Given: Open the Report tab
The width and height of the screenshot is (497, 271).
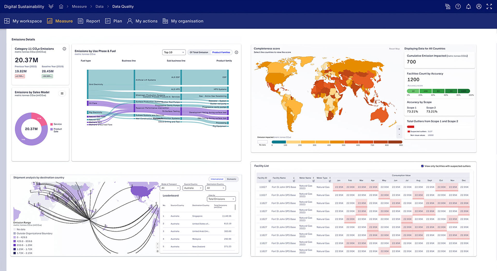Looking at the screenshot, I should coord(89,21).
